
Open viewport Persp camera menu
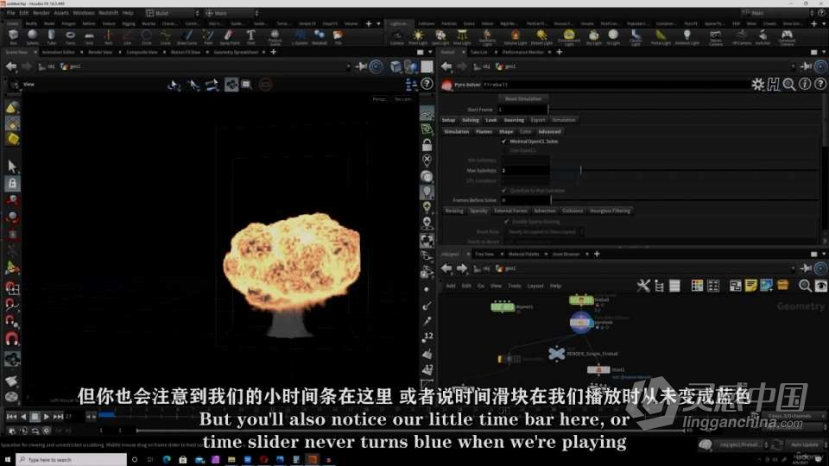click(x=379, y=99)
